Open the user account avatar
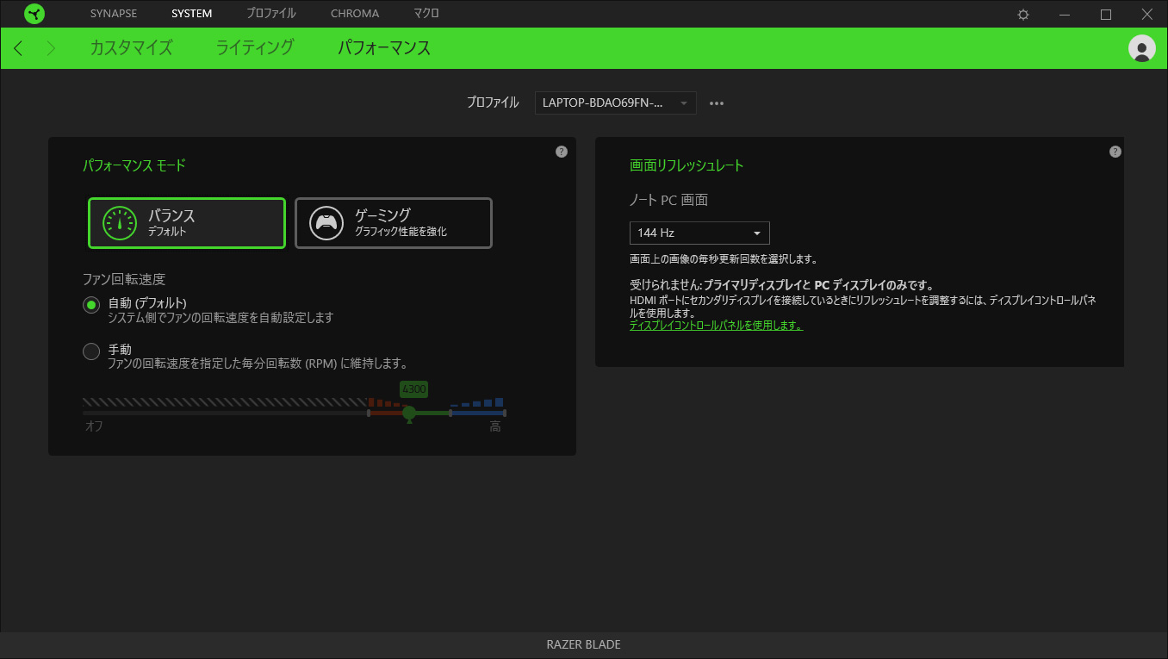Screen dimensions: 1168x659 [x=1142, y=48]
